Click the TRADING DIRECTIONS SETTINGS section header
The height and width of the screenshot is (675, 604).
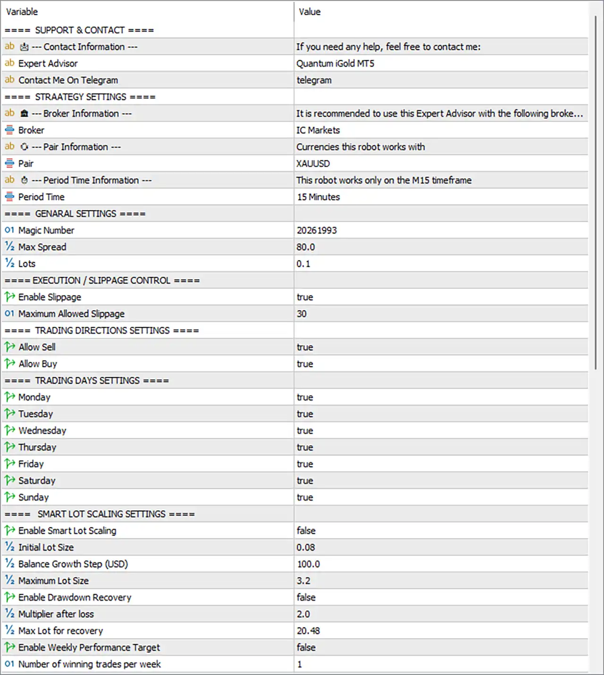click(x=102, y=330)
